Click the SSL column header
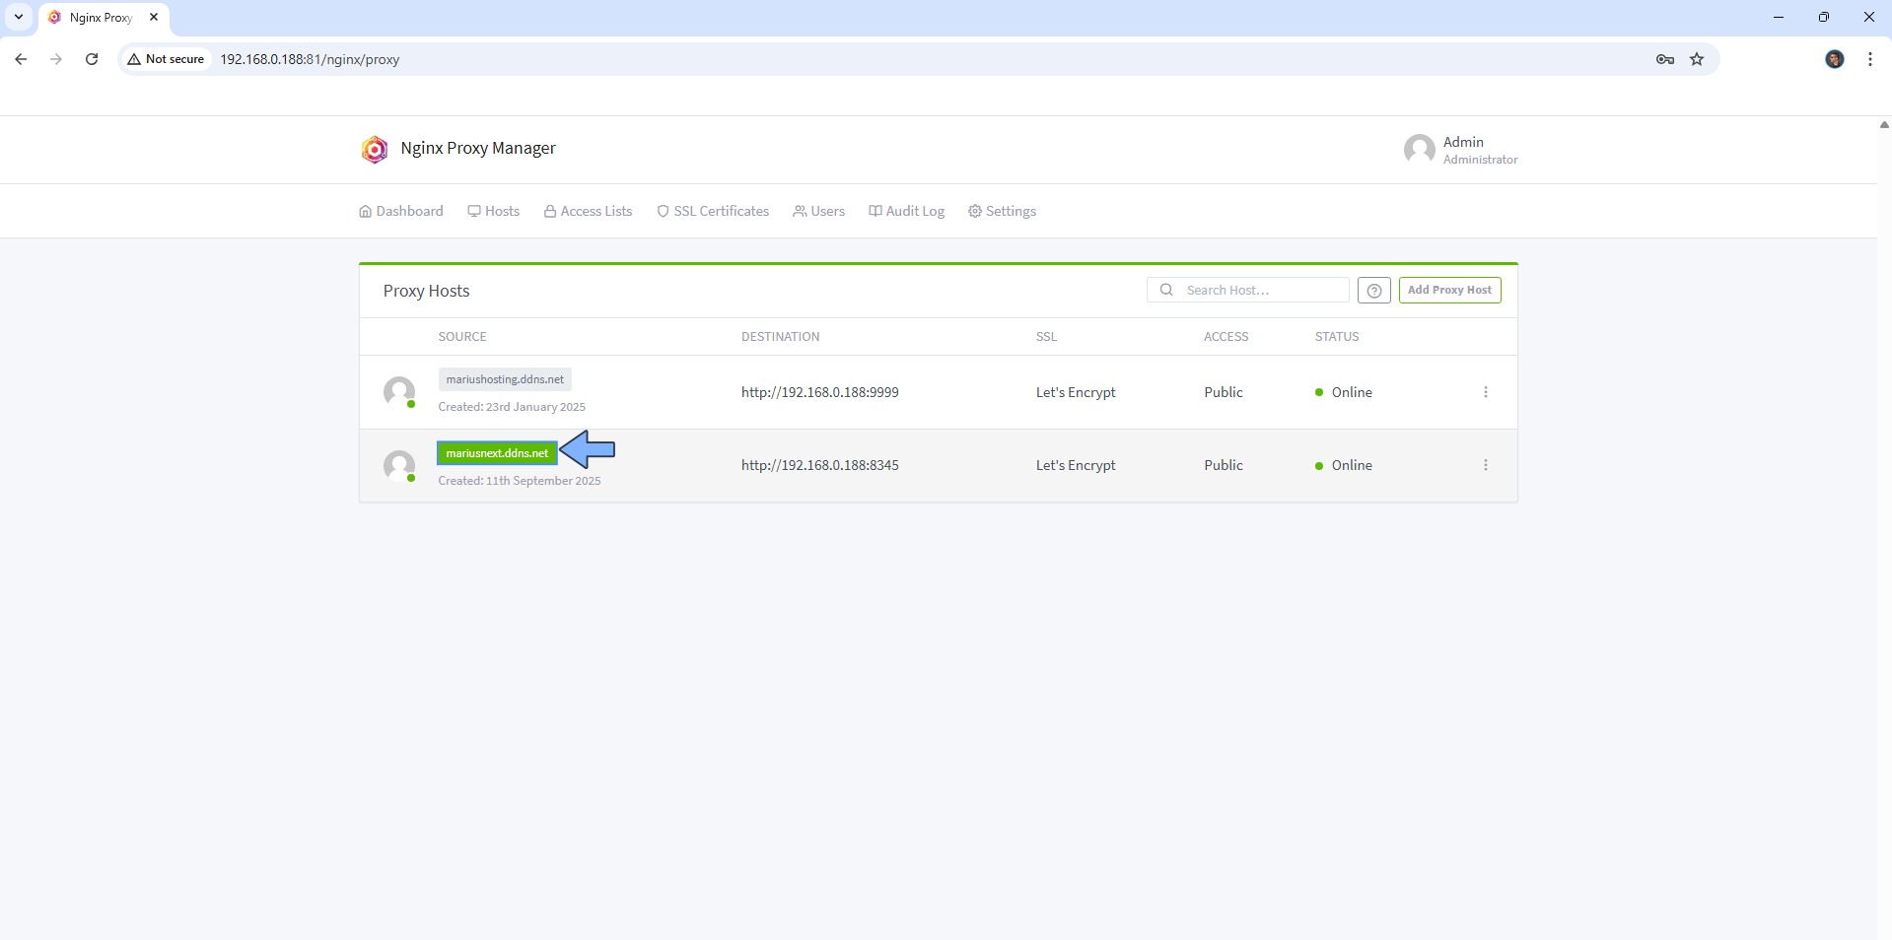This screenshot has width=1892, height=940. (x=1046, y=337)
